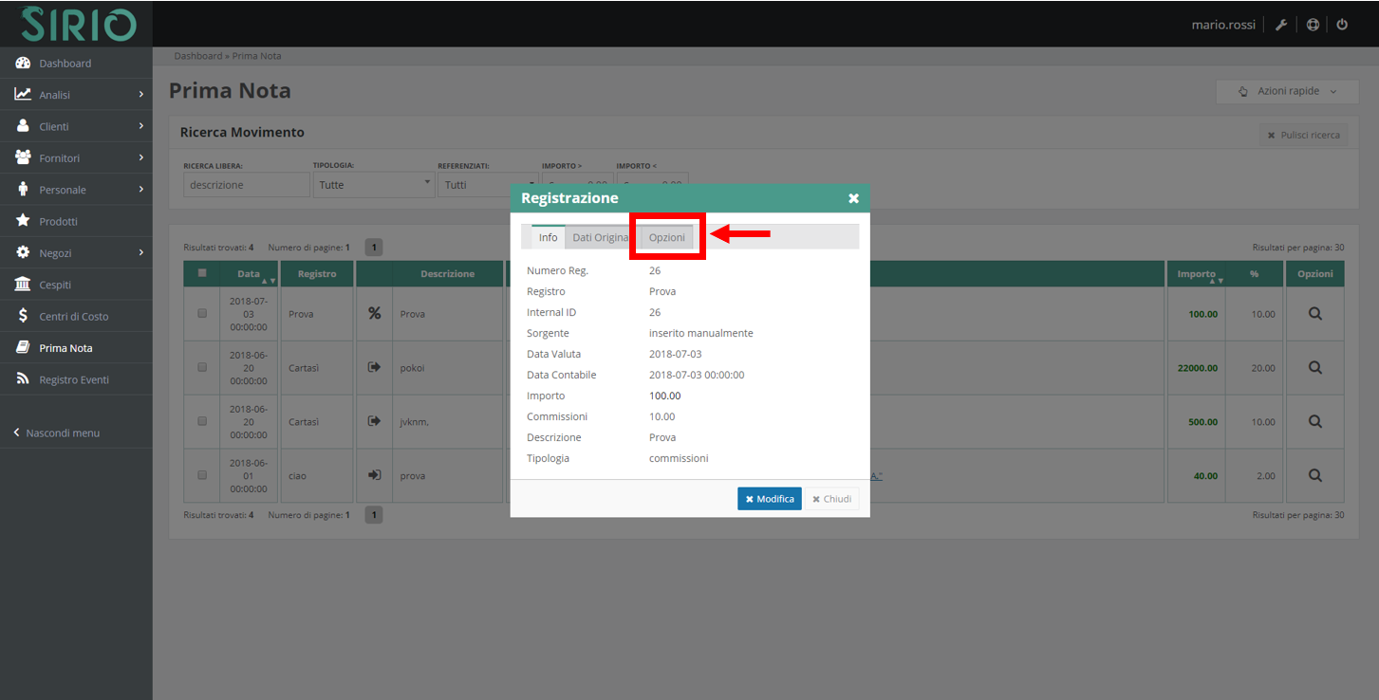Screen dimensions: 1379x700
Task: Click the wrench settings icon in header
Action: (1280, 25)
